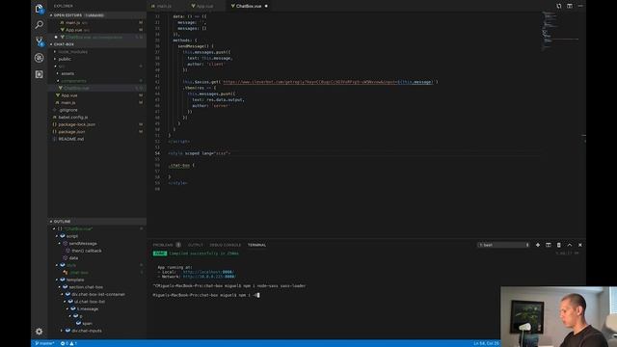Click the unsaved dot on ChatBox.vue tab
This screenshot has width=617, height=347.
[x=266, y=6]
